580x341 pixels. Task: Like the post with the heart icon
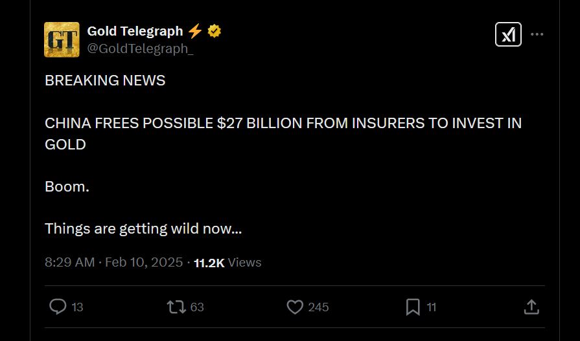click(295, 307)
